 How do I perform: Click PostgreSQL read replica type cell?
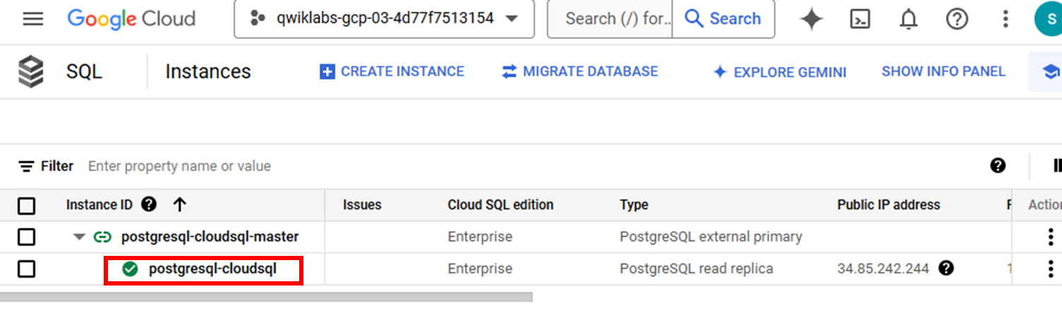696,269
